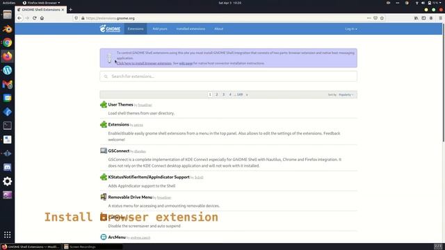The height and width of the screenshot is (250, 445).
Task: Open Firefox library icon
Action: (x=416, y=18)
